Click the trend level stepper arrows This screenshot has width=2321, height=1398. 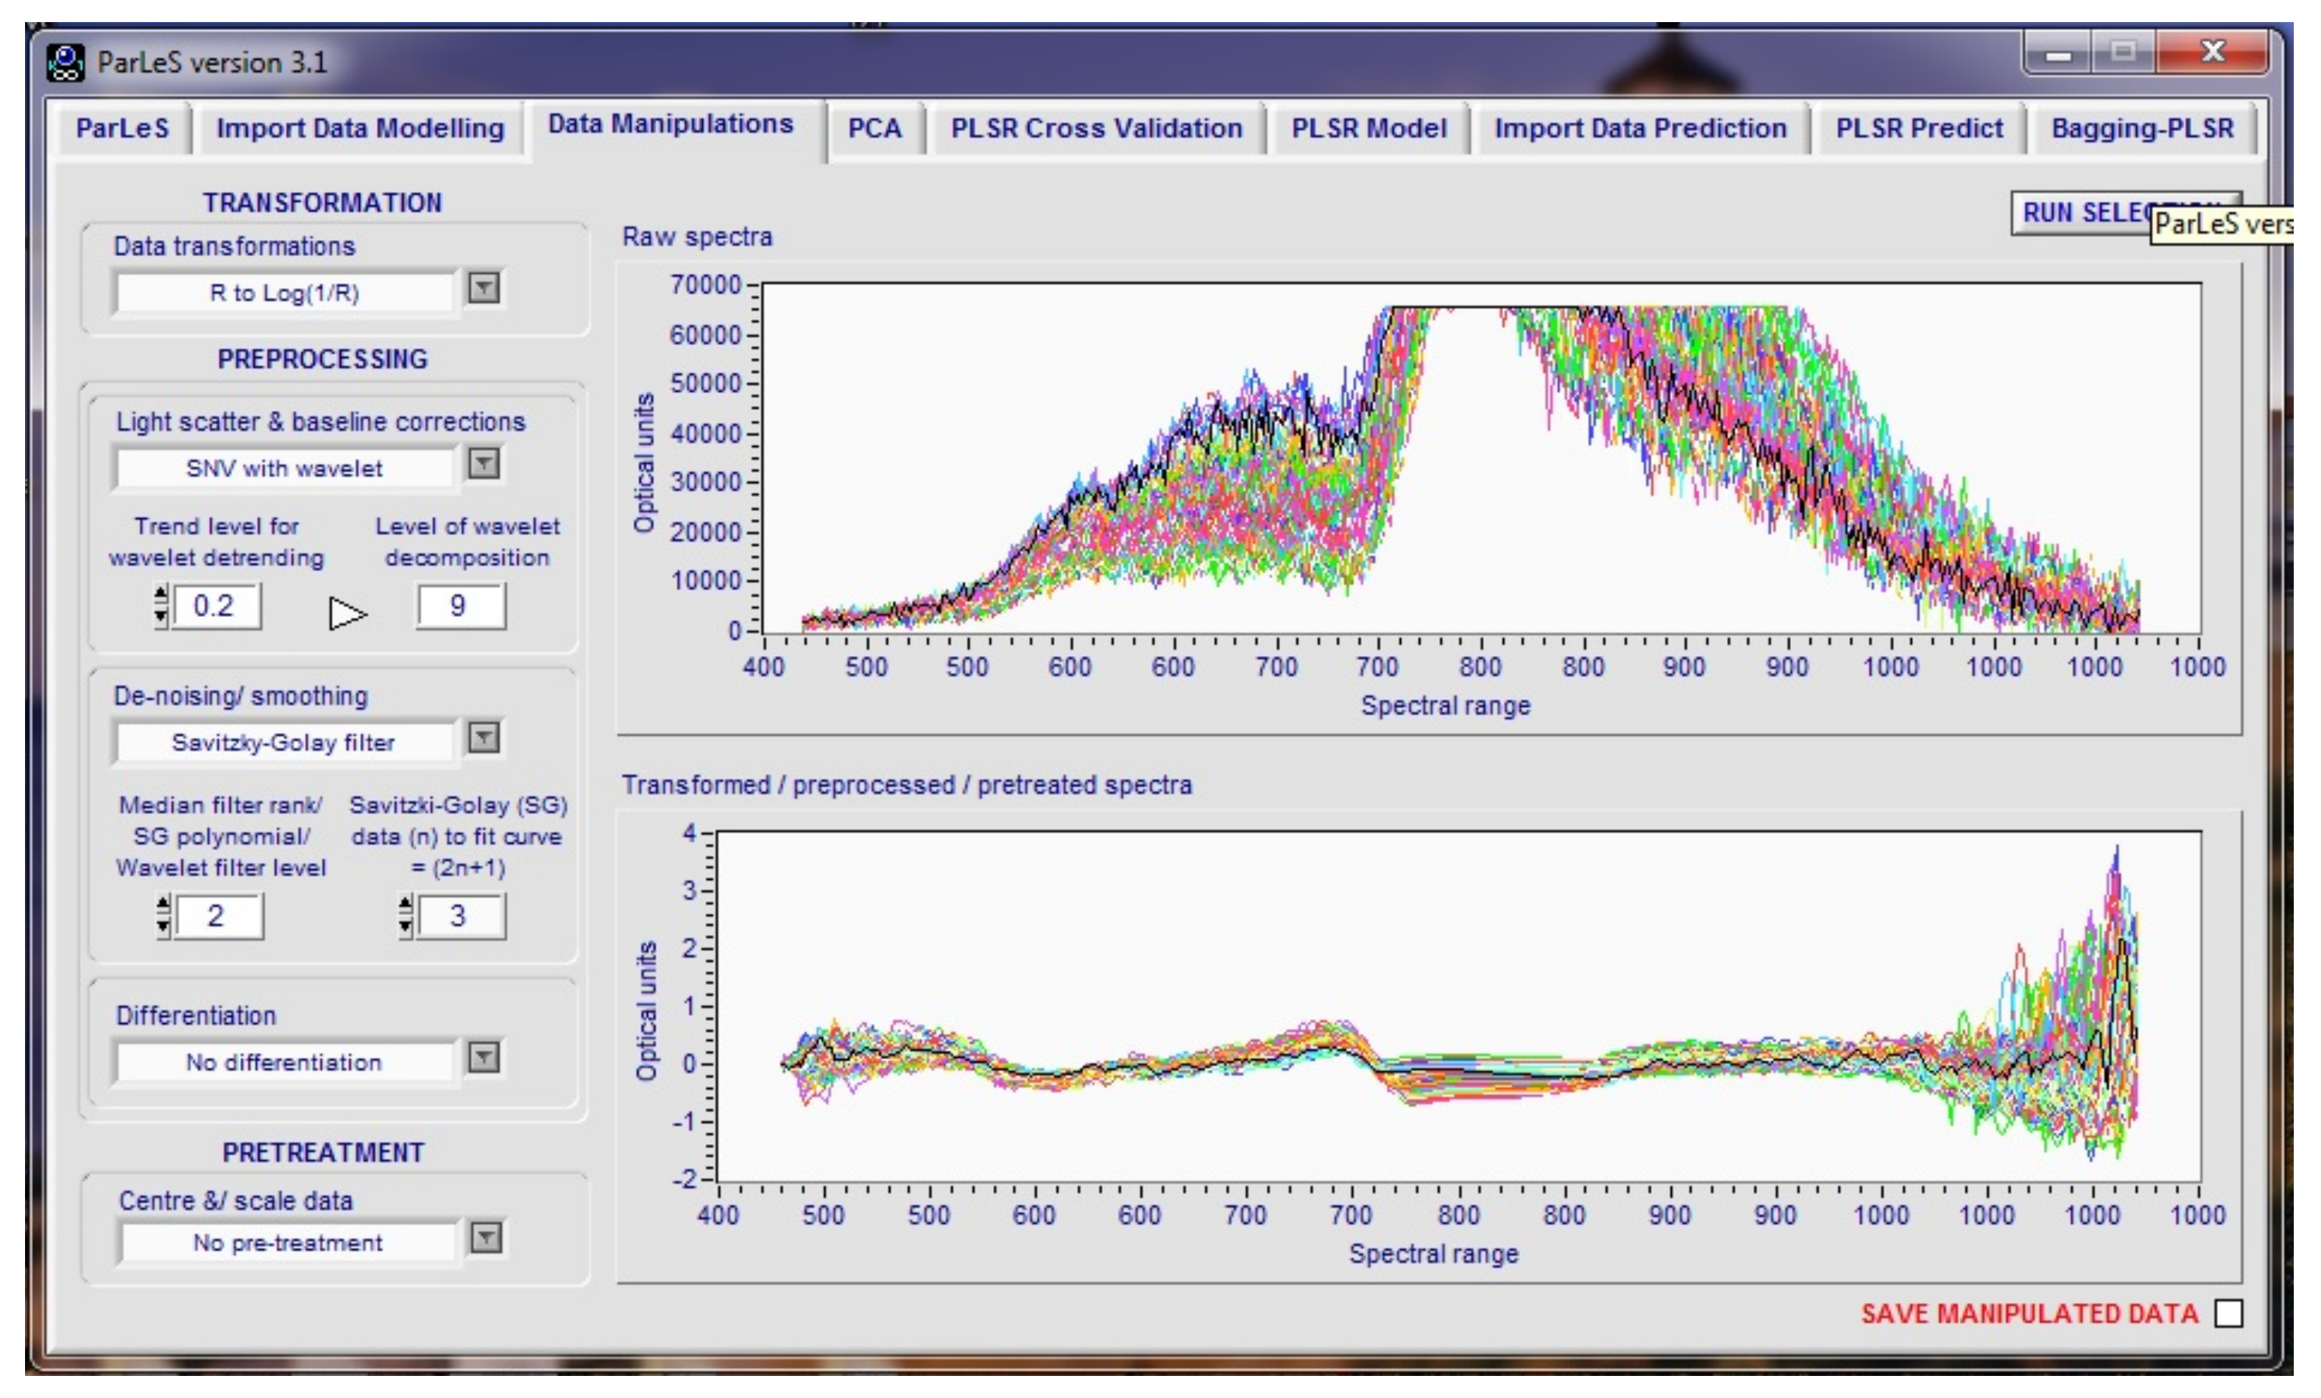(x=161, y=606)
